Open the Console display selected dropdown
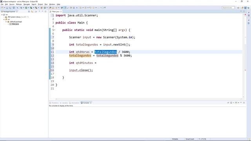Screen dimensions: 251x141 233,103
